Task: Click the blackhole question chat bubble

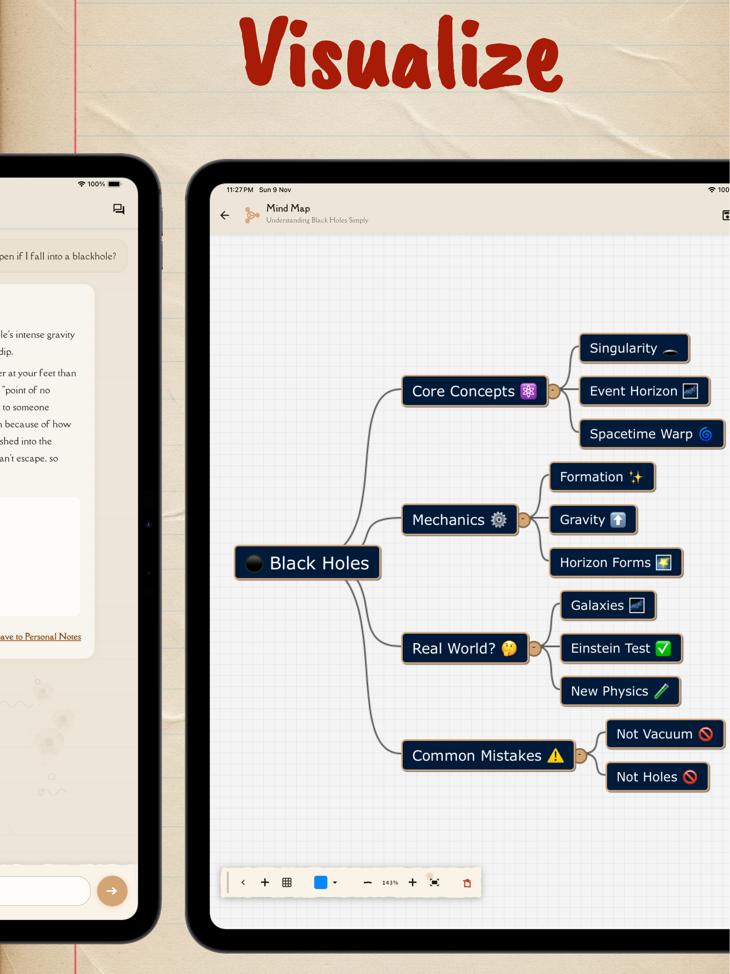Action: click(x=63, y=256)
